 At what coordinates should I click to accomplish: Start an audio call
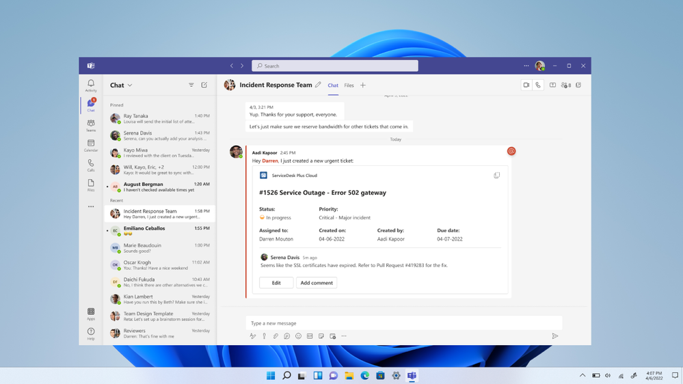click(x=538, y=85)
